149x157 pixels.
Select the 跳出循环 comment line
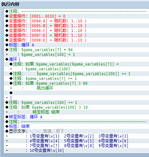76,88
